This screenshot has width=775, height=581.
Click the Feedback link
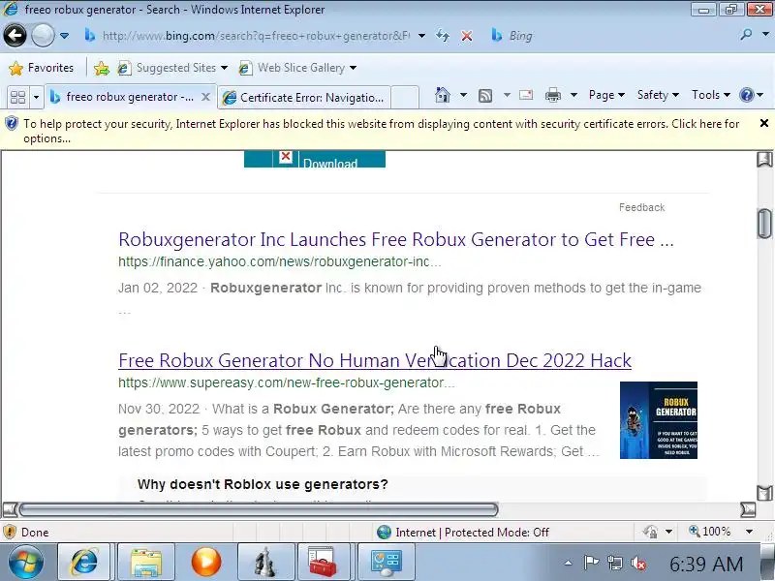pyautogui.click(x=641, y=207)
